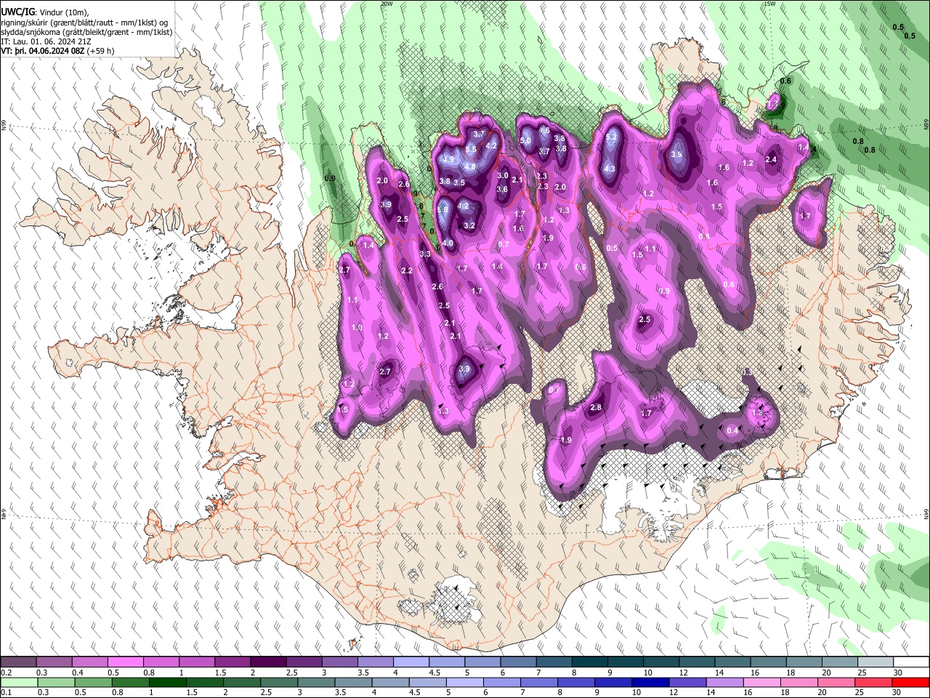The height and width of the screenshot is (698, 930).
Task: Select the red 30 swatch in the bottom legend row
Action: [910, 682]
